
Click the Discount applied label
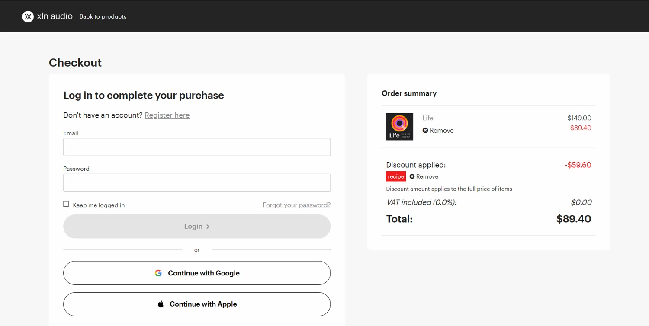pos(416,165)
